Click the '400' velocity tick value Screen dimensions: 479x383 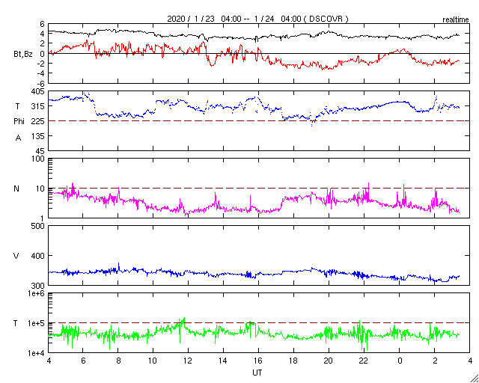pyautogui.click(x=38, y=256)
